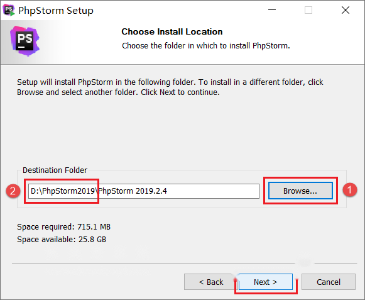Image resolution: width=365 pixels, height=300 pixels.
Task: Click the 'Setup will install PhpStorm' instructions text
Action: tap(170, 87)
